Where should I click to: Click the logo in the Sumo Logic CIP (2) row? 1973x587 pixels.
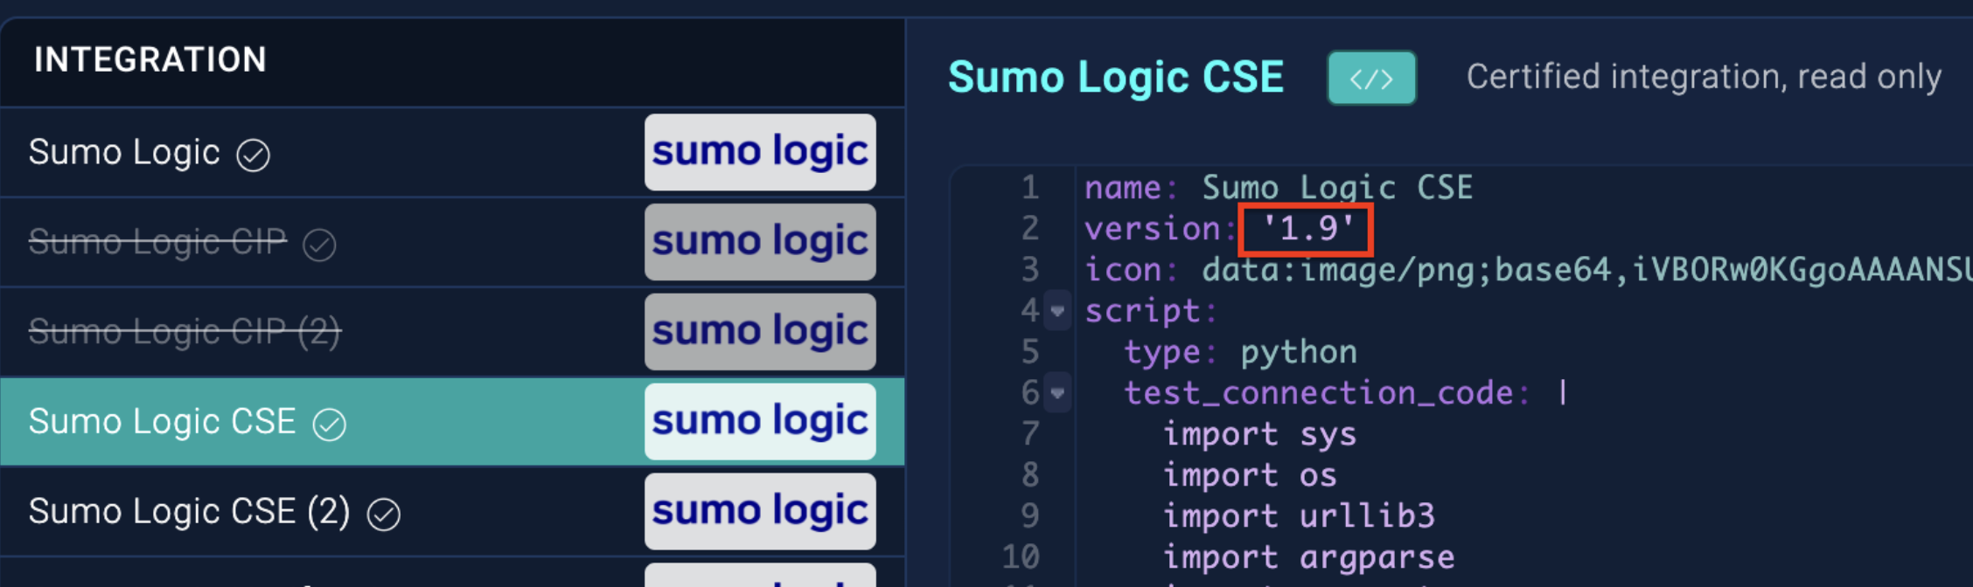[x=759, y=331]
